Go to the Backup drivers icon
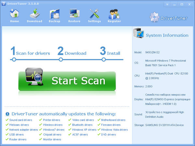 click(x=54, y=14)
